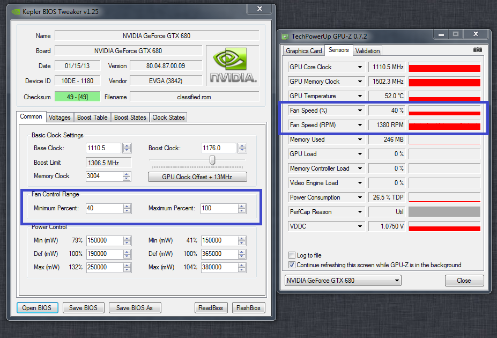The width and height of the screenshot is (497, 338).
Task: Click the PerfCap Reason gray bar
Action: tap(444, 212)
